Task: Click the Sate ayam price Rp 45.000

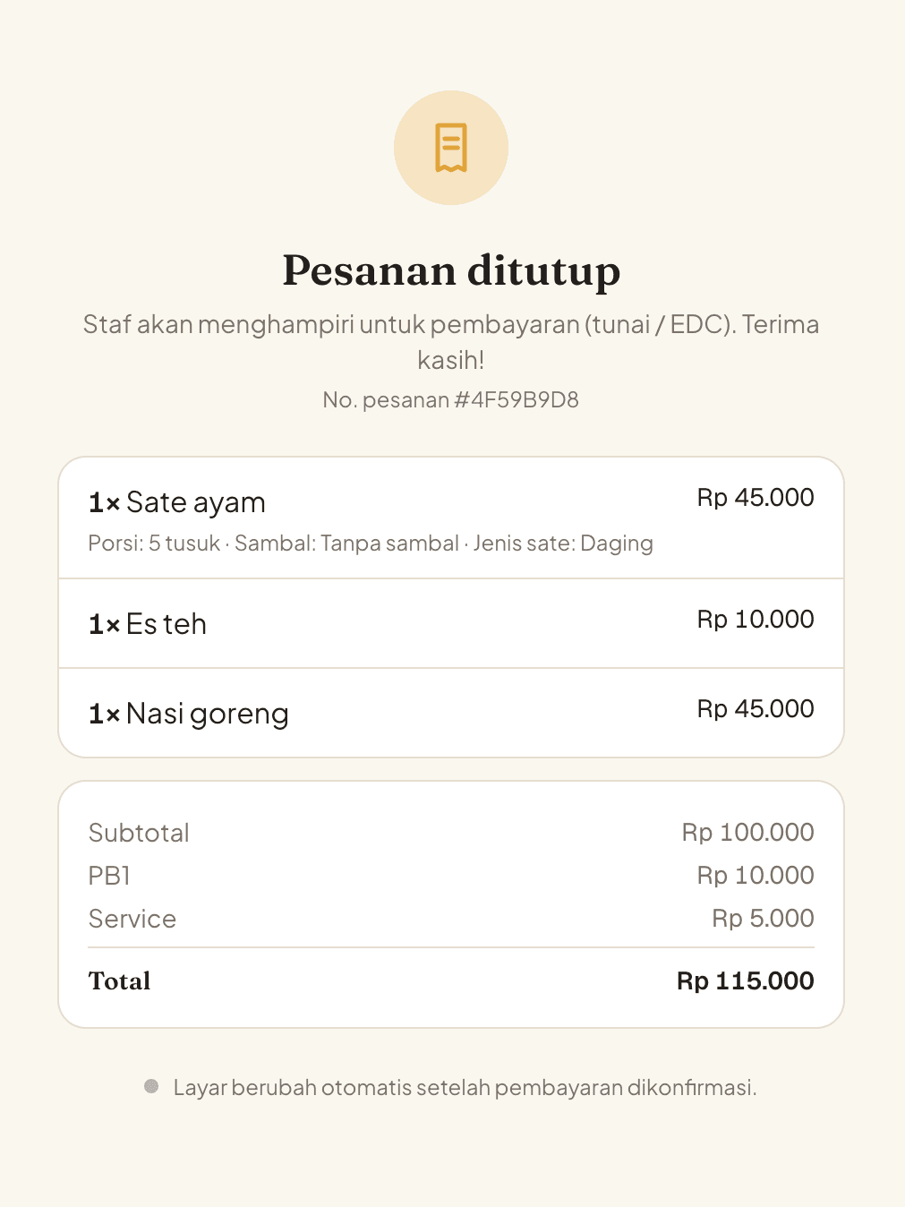Action: pos(756,498)
